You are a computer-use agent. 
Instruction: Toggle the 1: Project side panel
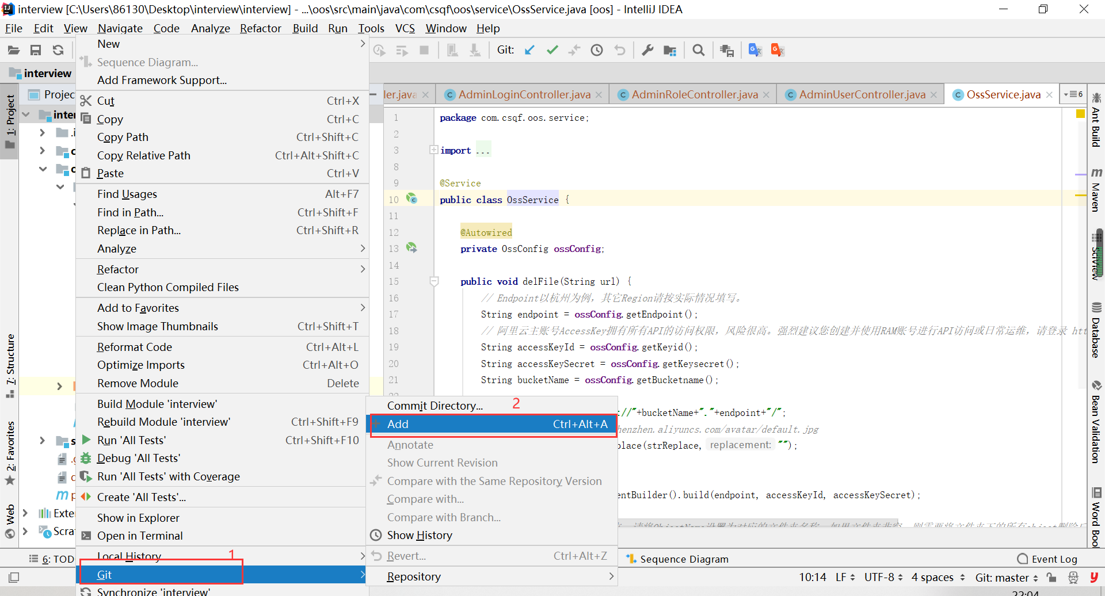tap(10, 121)
